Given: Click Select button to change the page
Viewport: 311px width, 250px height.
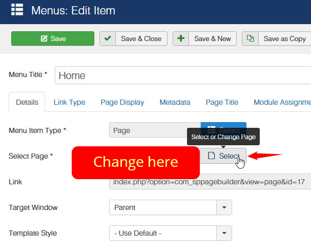Looking at the screenshot, I should [x=223, y=156].
